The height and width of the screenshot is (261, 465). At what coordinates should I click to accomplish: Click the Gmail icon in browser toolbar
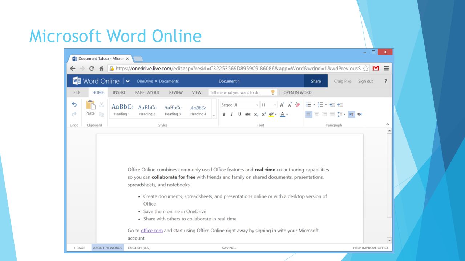376,69
